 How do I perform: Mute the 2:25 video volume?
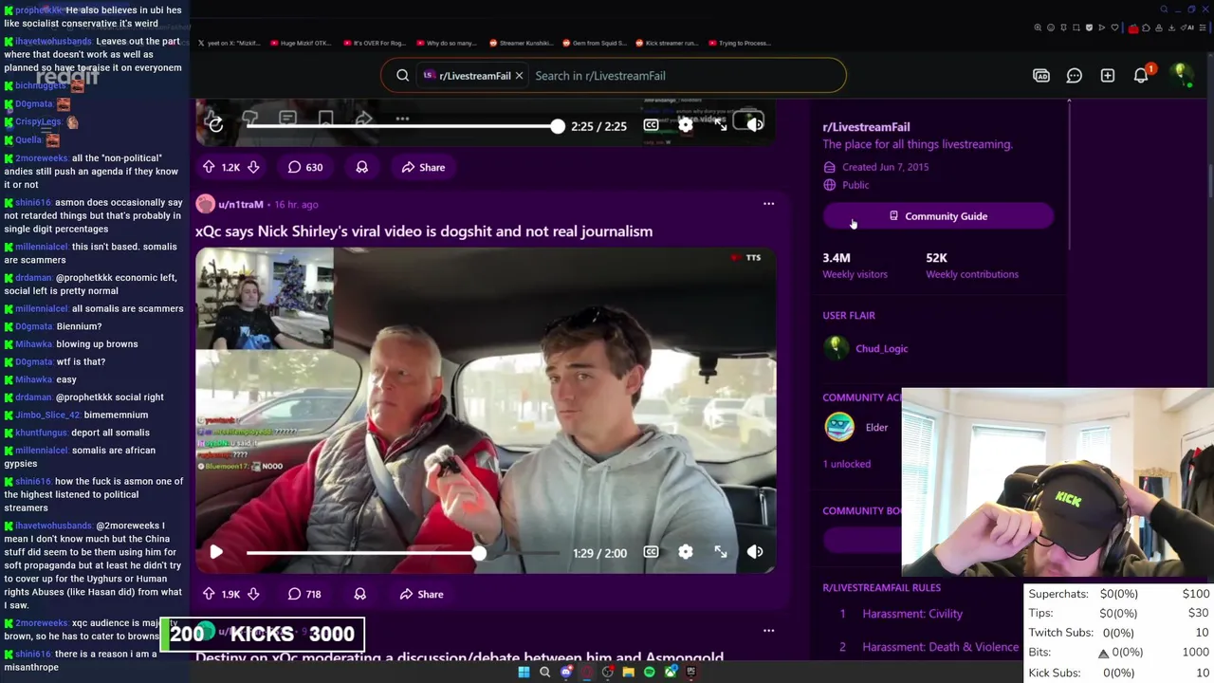(755, 125)
